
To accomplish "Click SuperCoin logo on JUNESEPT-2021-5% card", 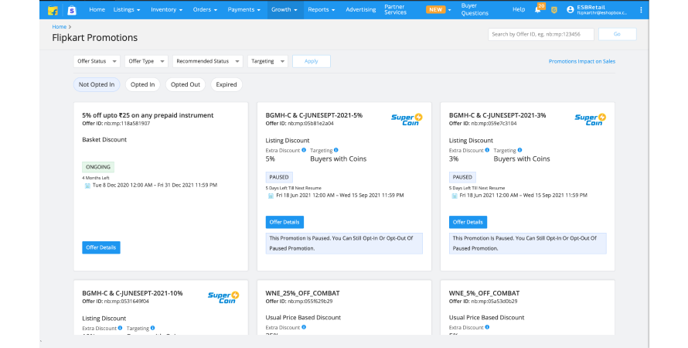I will pos(407,119).
